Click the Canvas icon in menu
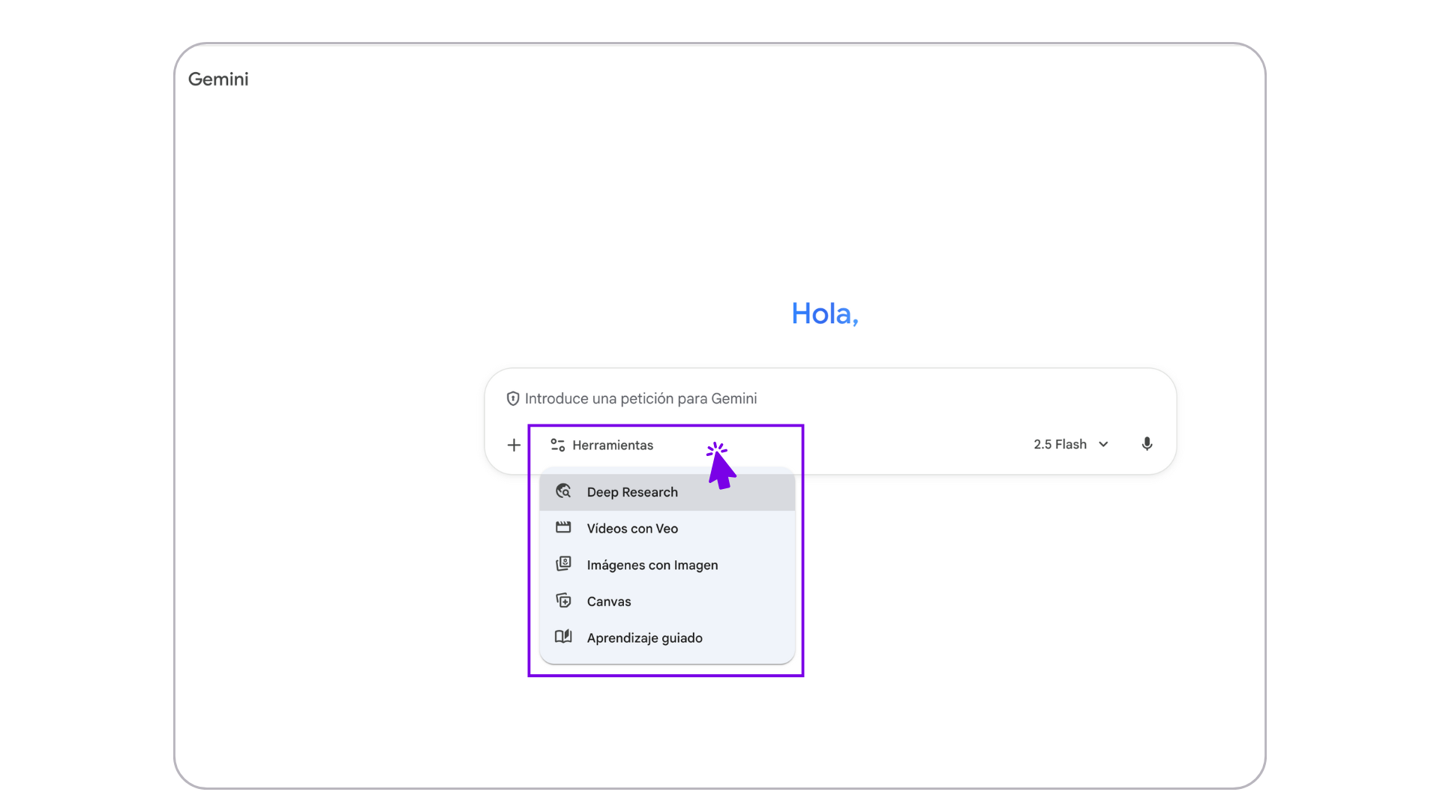Viewport: 1440px width, 810px height. (563, 601)
